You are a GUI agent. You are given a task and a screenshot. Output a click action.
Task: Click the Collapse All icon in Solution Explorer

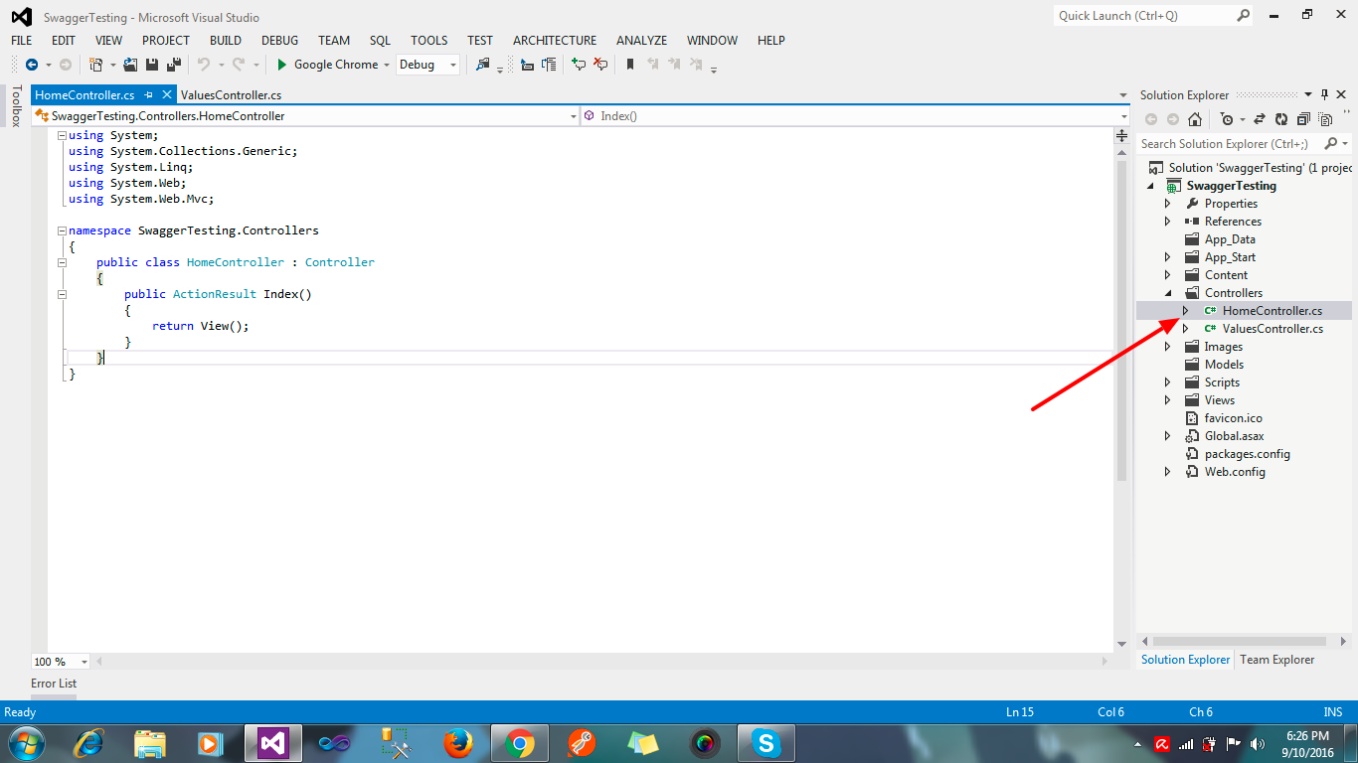1303,119
